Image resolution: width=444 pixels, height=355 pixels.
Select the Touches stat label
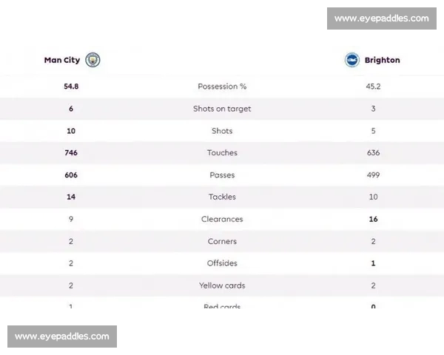pos(222,153)
